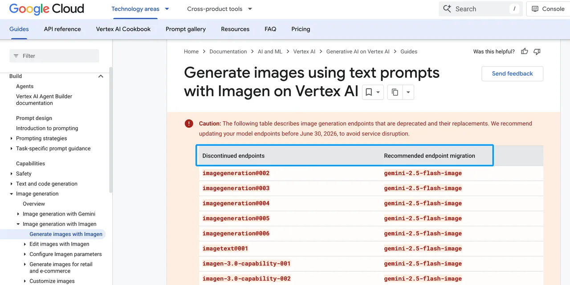
Task: Expand Text and code generation item
Action: coord(12,184)
